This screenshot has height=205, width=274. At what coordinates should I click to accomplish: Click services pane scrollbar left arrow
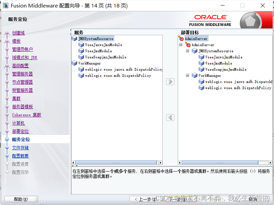point(74,163)
